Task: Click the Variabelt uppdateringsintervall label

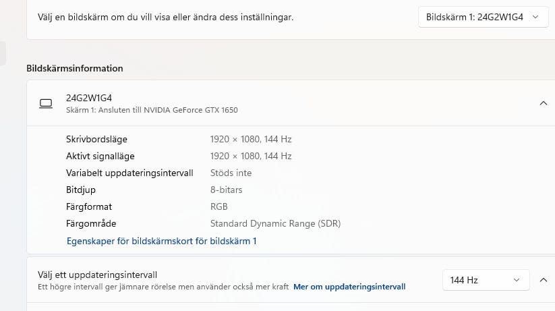Action: pyautogui.click(x=129, y=173)
